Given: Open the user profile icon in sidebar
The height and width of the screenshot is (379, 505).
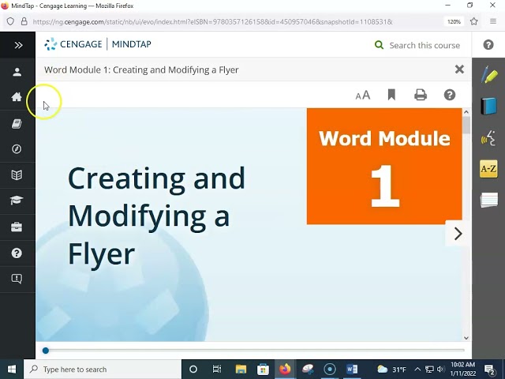Looking at the screenshot, I should point(17,72).
